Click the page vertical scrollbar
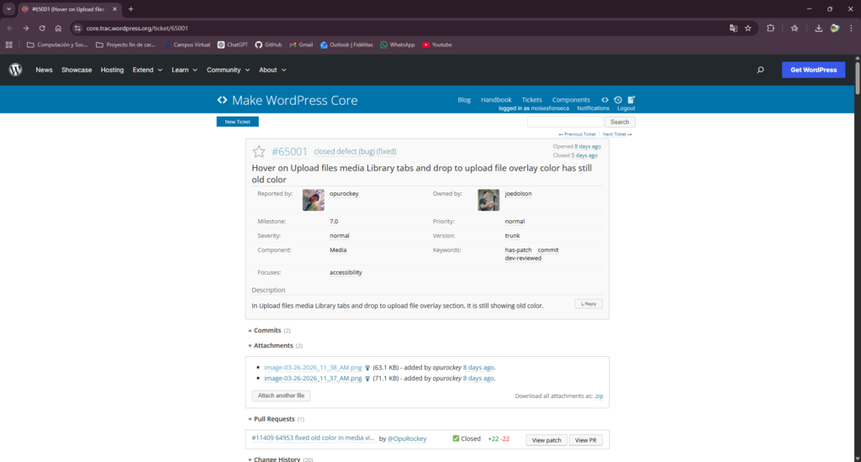861x462 pixels. [x=857, y=76]
